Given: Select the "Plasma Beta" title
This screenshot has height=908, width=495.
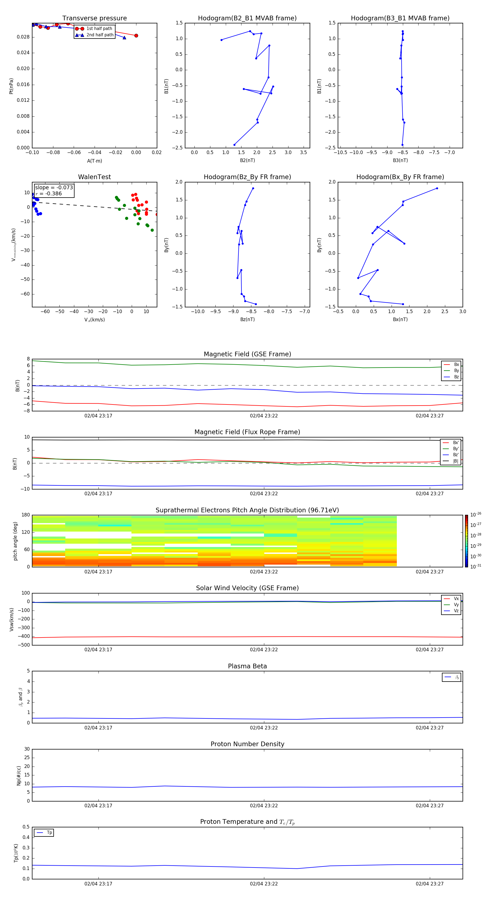Looking at the screenshot, I should click(247, 666).
